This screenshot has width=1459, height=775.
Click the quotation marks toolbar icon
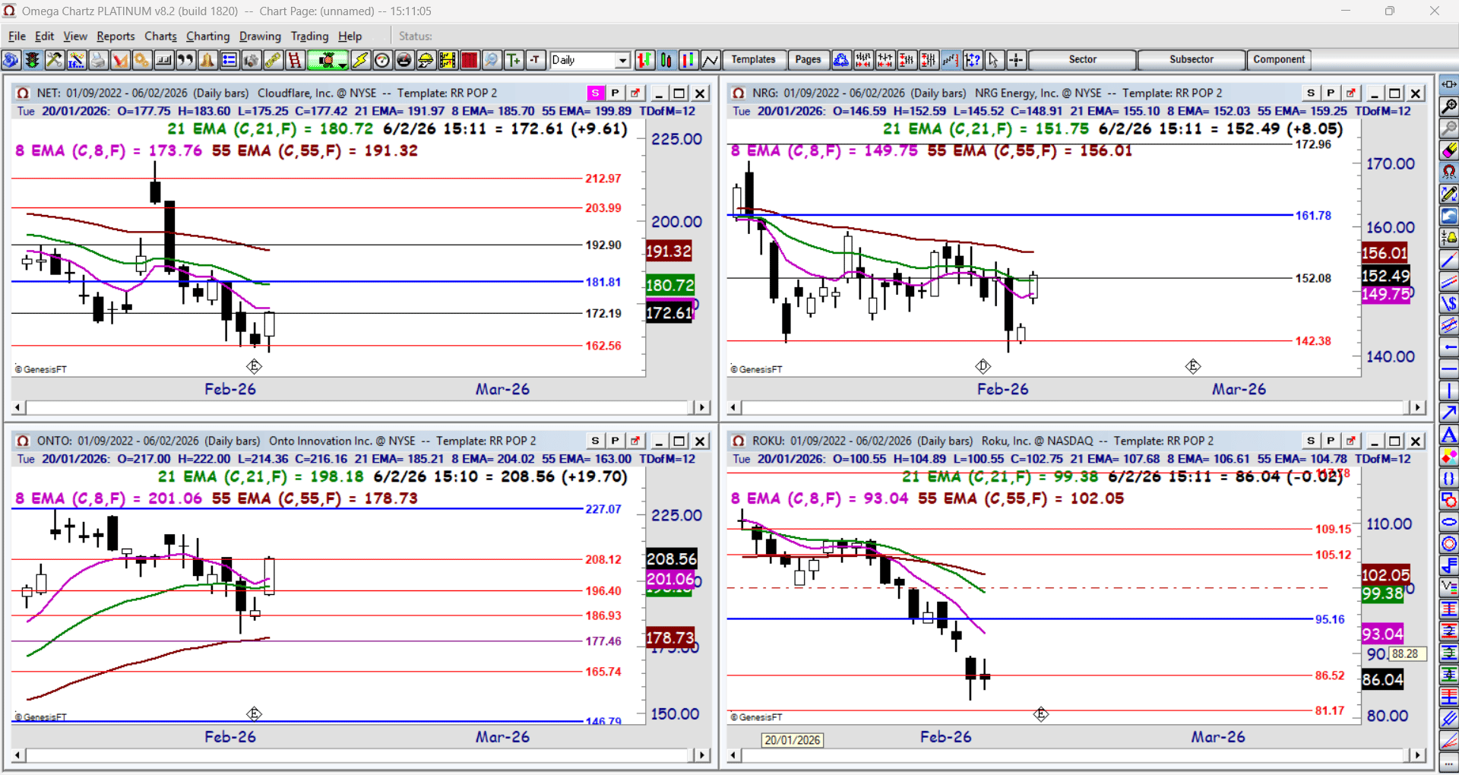click(x=185, y=60)
